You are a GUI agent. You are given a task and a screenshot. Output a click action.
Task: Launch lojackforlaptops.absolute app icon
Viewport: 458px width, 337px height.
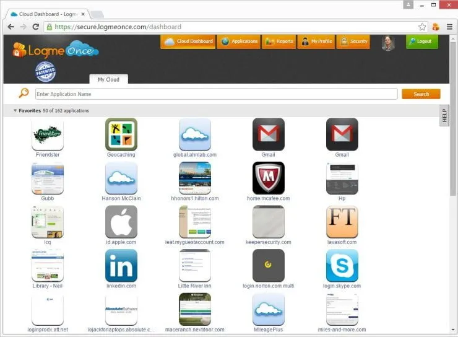coord(121,310)
